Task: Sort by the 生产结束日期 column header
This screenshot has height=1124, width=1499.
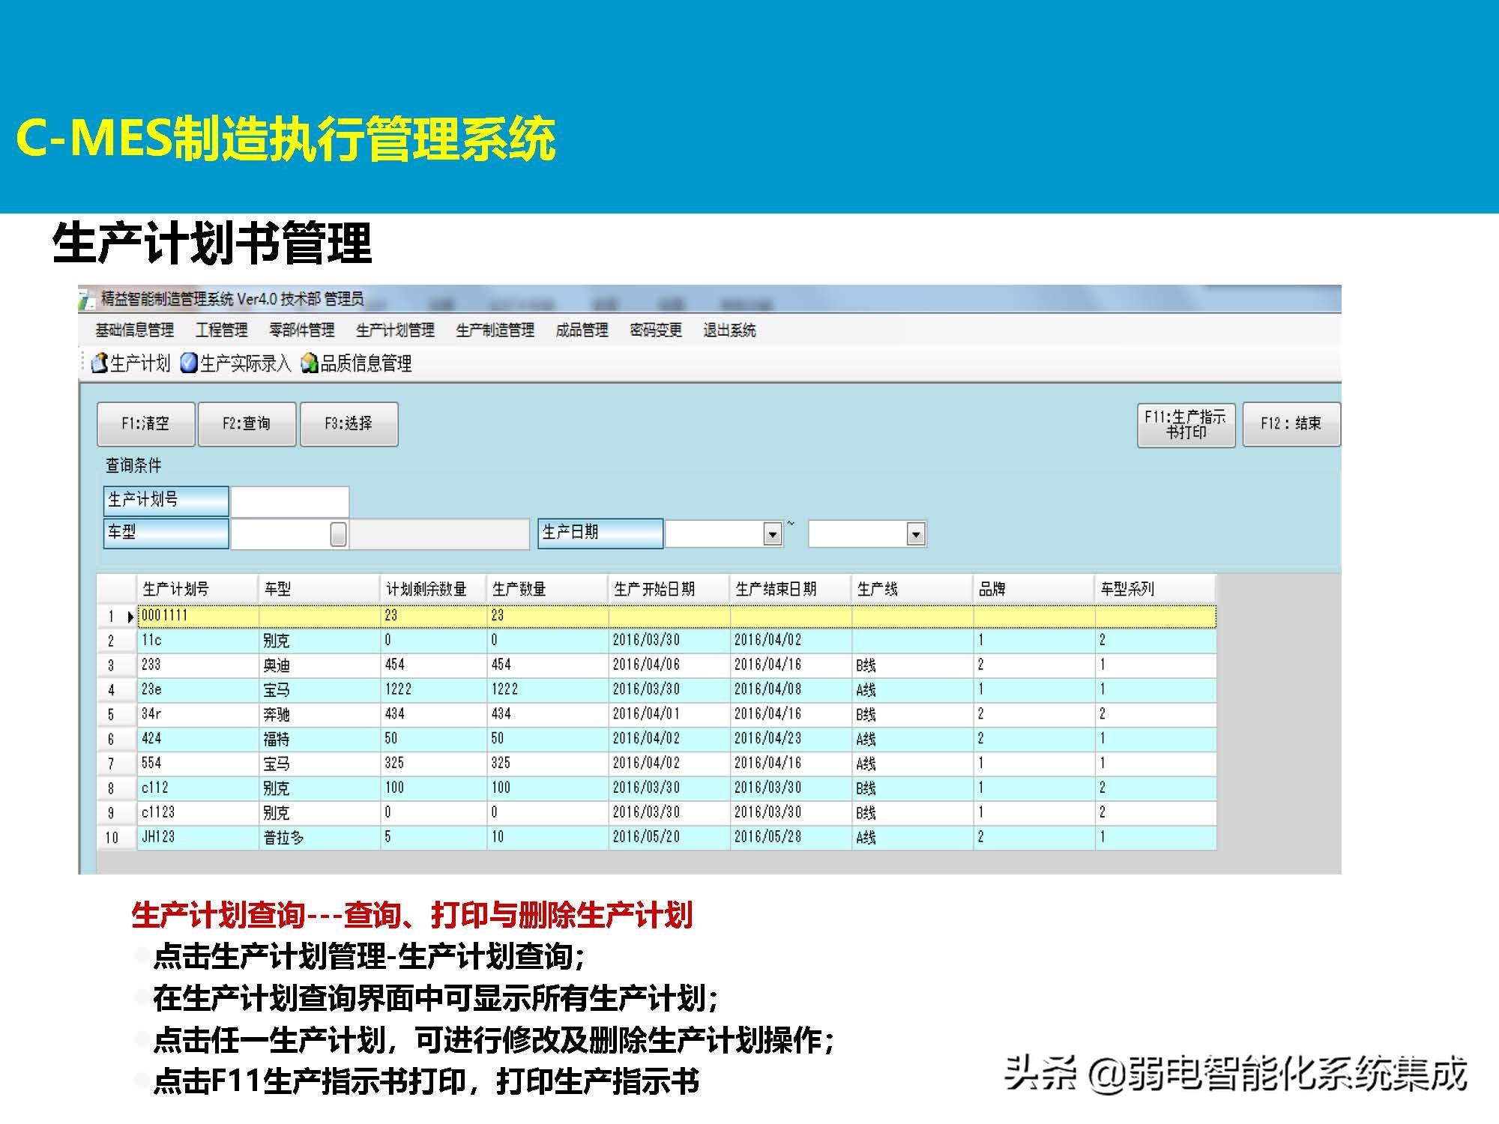Action: click(x=791, y=589)
